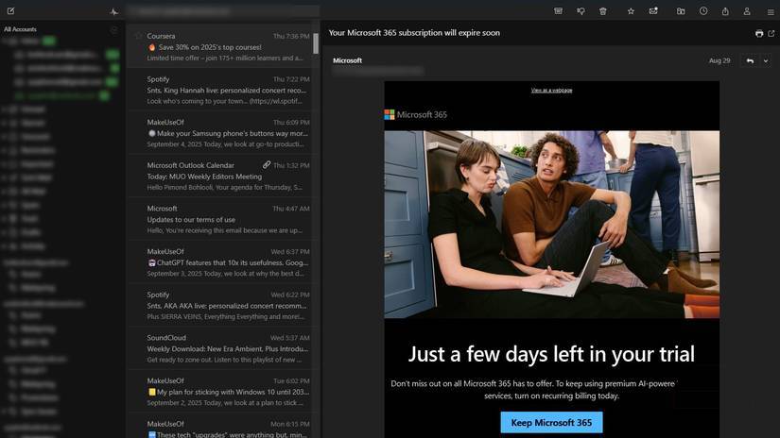
Task: Compose a new message with the pencil icon
Action: 11,10
